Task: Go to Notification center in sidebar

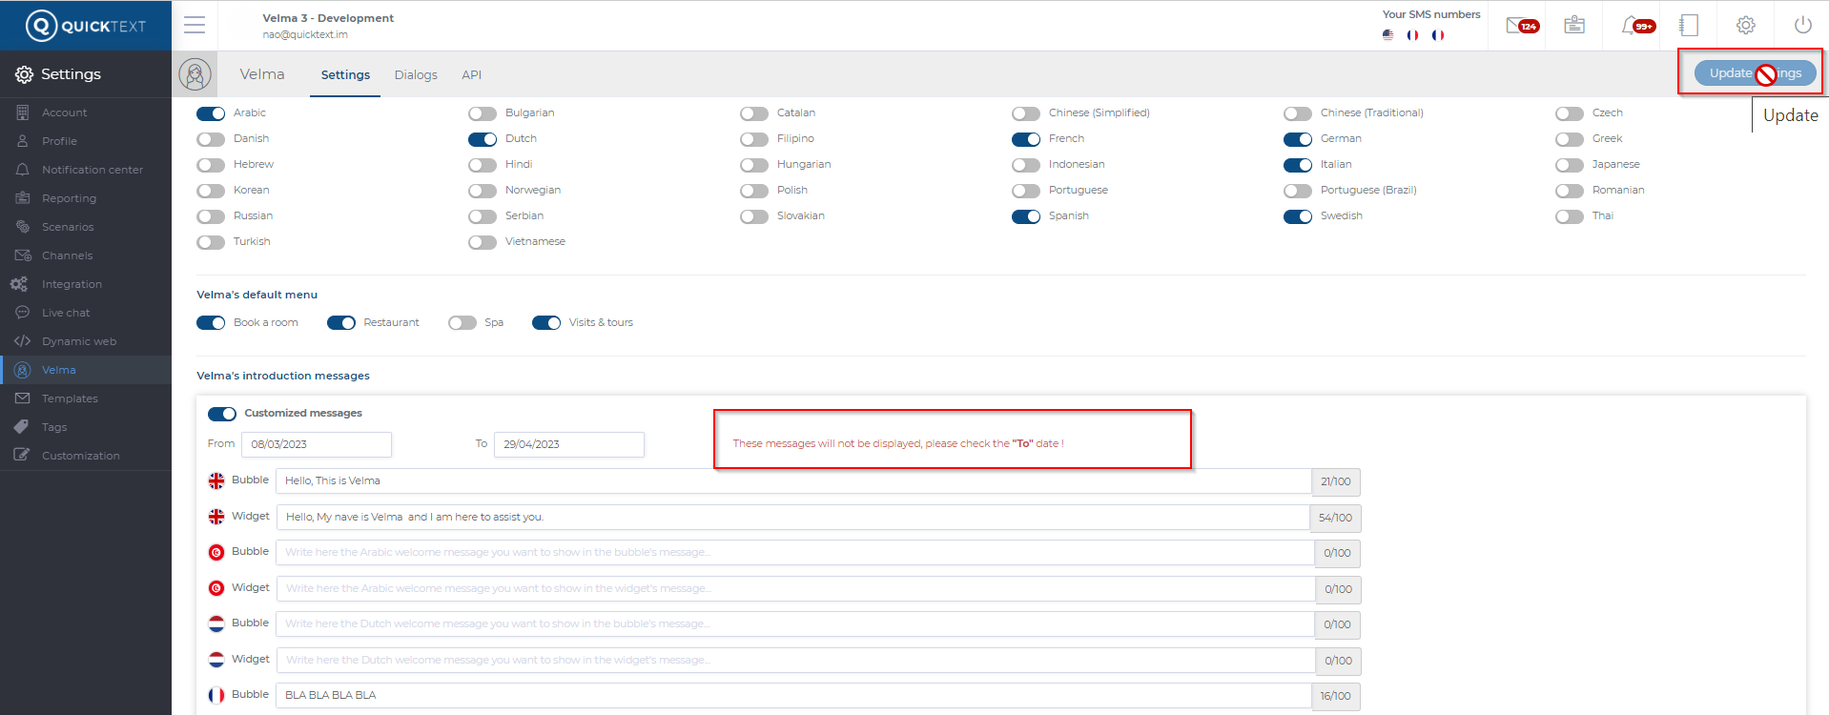Action: click(92, 170)
